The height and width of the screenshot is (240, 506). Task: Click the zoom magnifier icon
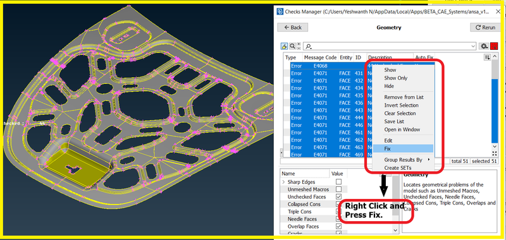click(292, 46)
